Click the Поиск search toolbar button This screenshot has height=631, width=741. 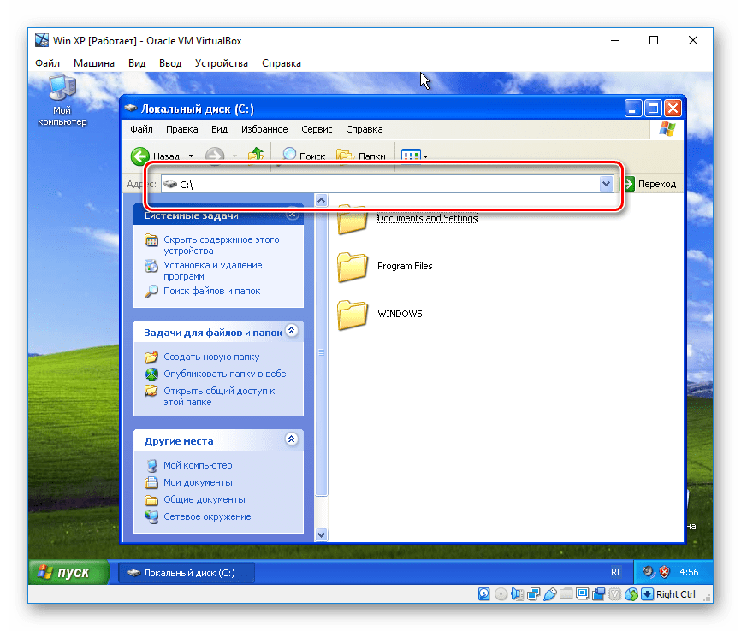[x=304, y=156]
